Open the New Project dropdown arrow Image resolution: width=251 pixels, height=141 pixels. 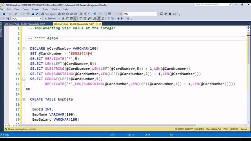coord(19,14)
